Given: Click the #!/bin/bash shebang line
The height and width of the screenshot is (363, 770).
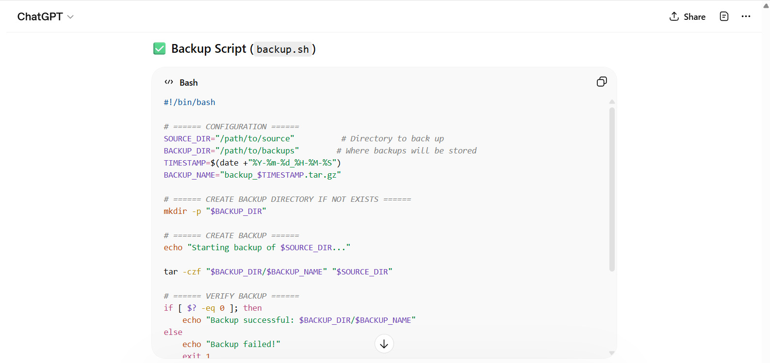Looking at the screenshot, I should click(190, 102).
